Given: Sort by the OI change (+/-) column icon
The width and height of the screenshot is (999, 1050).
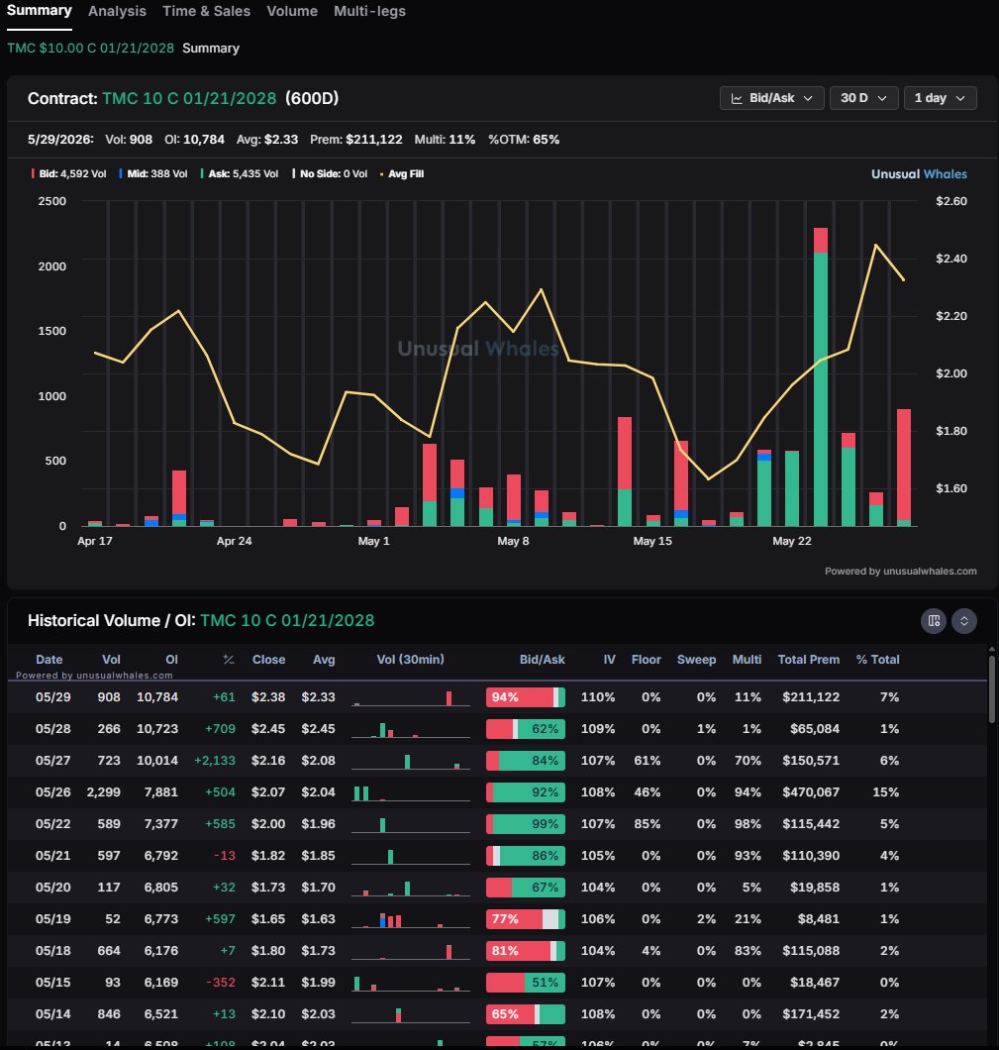Looking at the screenshot, I should (228, 660).
